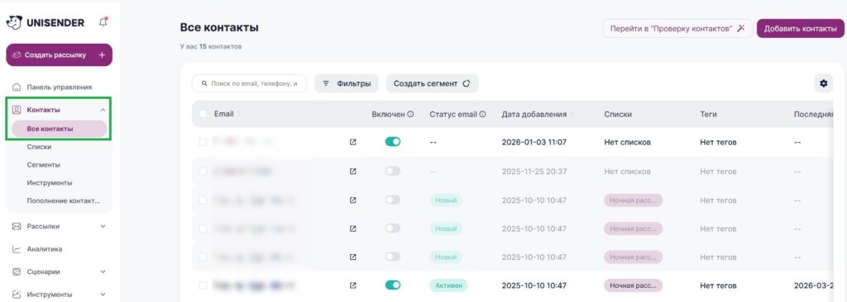Image resolution: width=847 pixels, height=302 pixels.
Task: Click the envelope icon beside Рассылки
Action: [17, 226]
